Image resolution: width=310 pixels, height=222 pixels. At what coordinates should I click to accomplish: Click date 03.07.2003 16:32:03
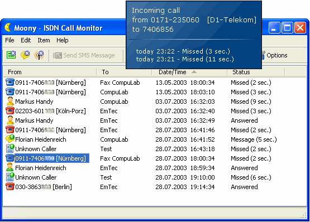pos(185,102)
